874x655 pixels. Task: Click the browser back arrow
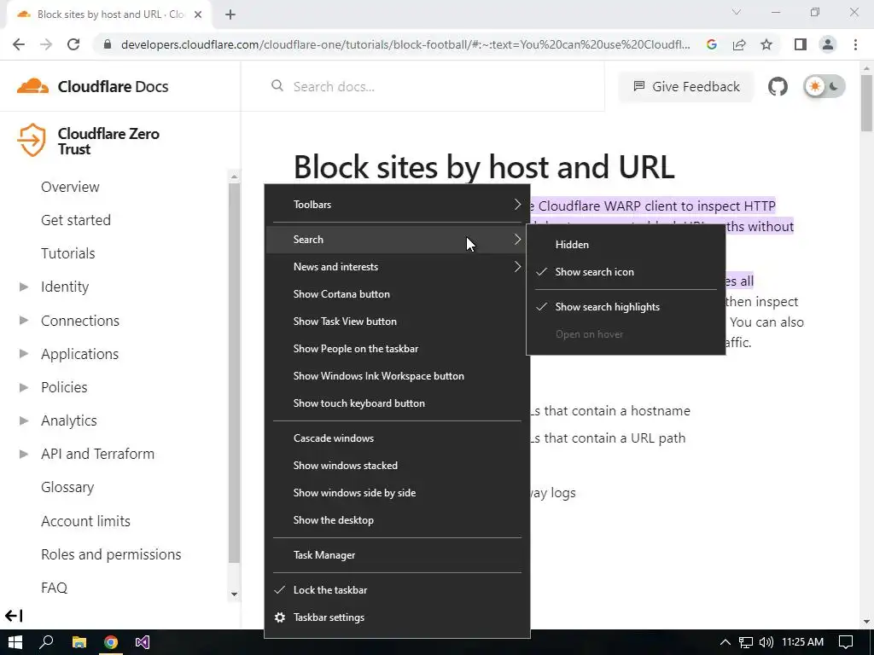pos(19,44)
